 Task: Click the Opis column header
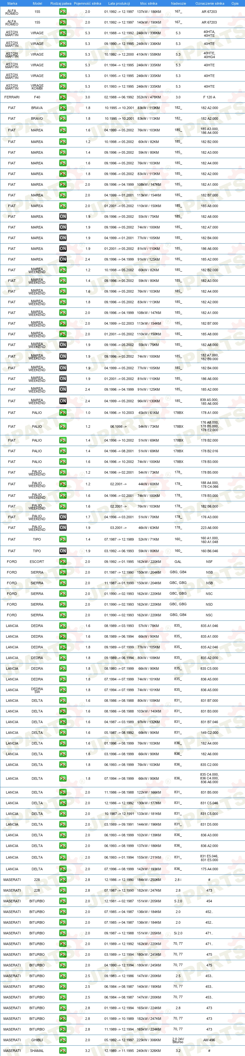click(x=235, y=3)
